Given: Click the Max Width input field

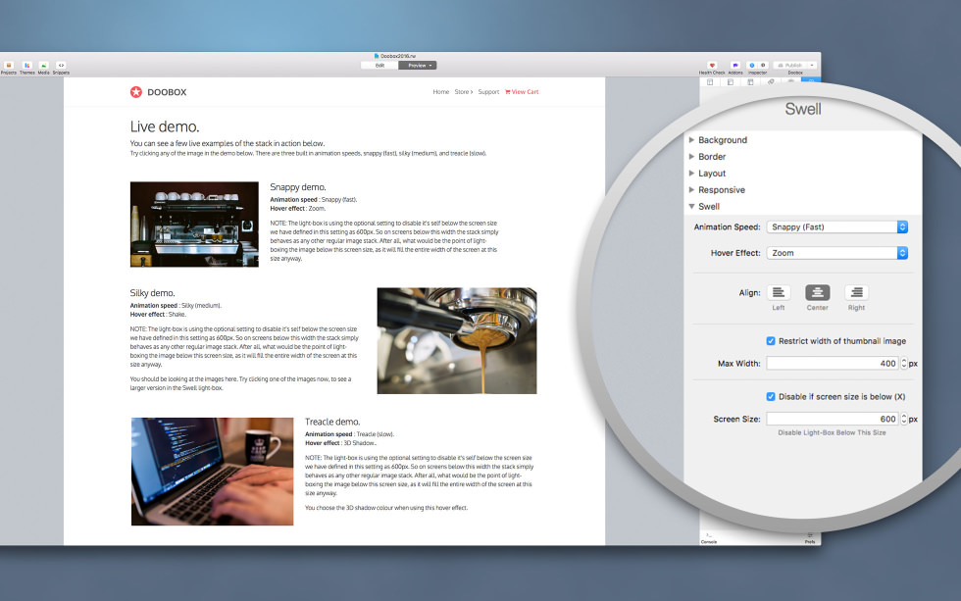Looking at the screenshot, I should pyautogui.click(x=833, y=364).
